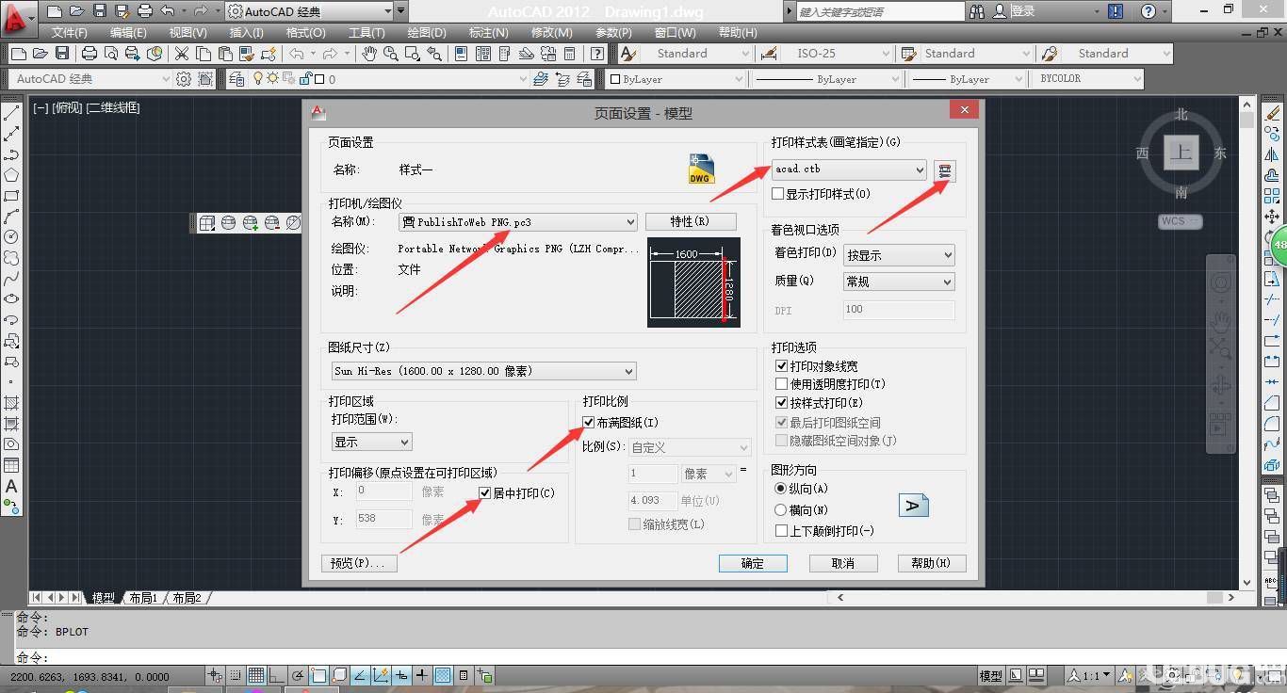
Task: Toggle Grid display in status bar
Action: coord(256,675)
